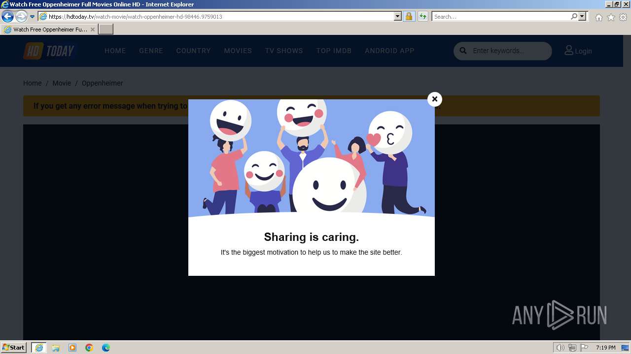This screenshot has height=354, width=631.
Task: Go to the TV SHOWS section
Action: 284,51
